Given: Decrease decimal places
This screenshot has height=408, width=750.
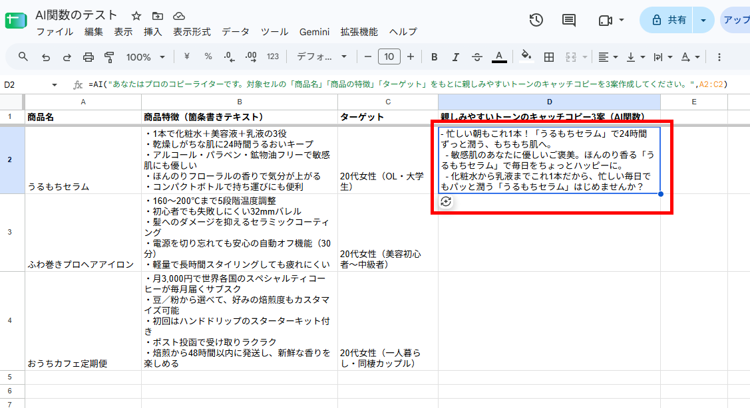Looking at the screenshot, I should pyautogui.click(x=229, y=57).
